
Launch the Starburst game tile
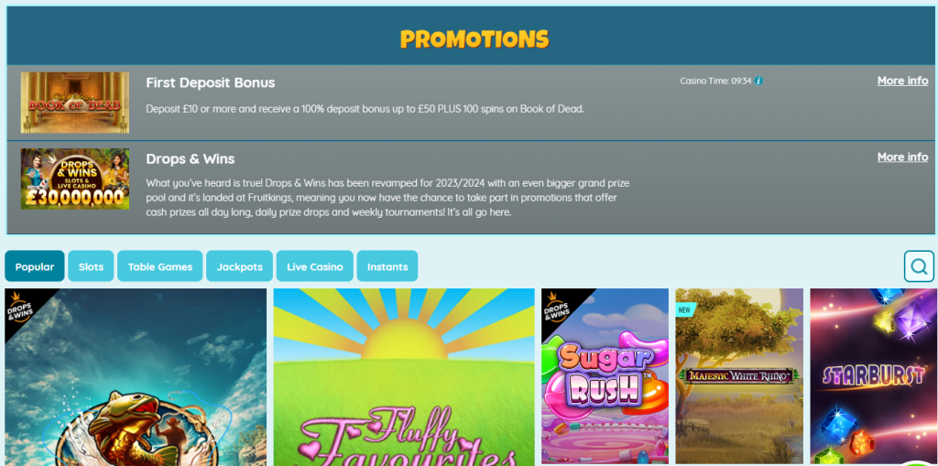click(874, 377)
